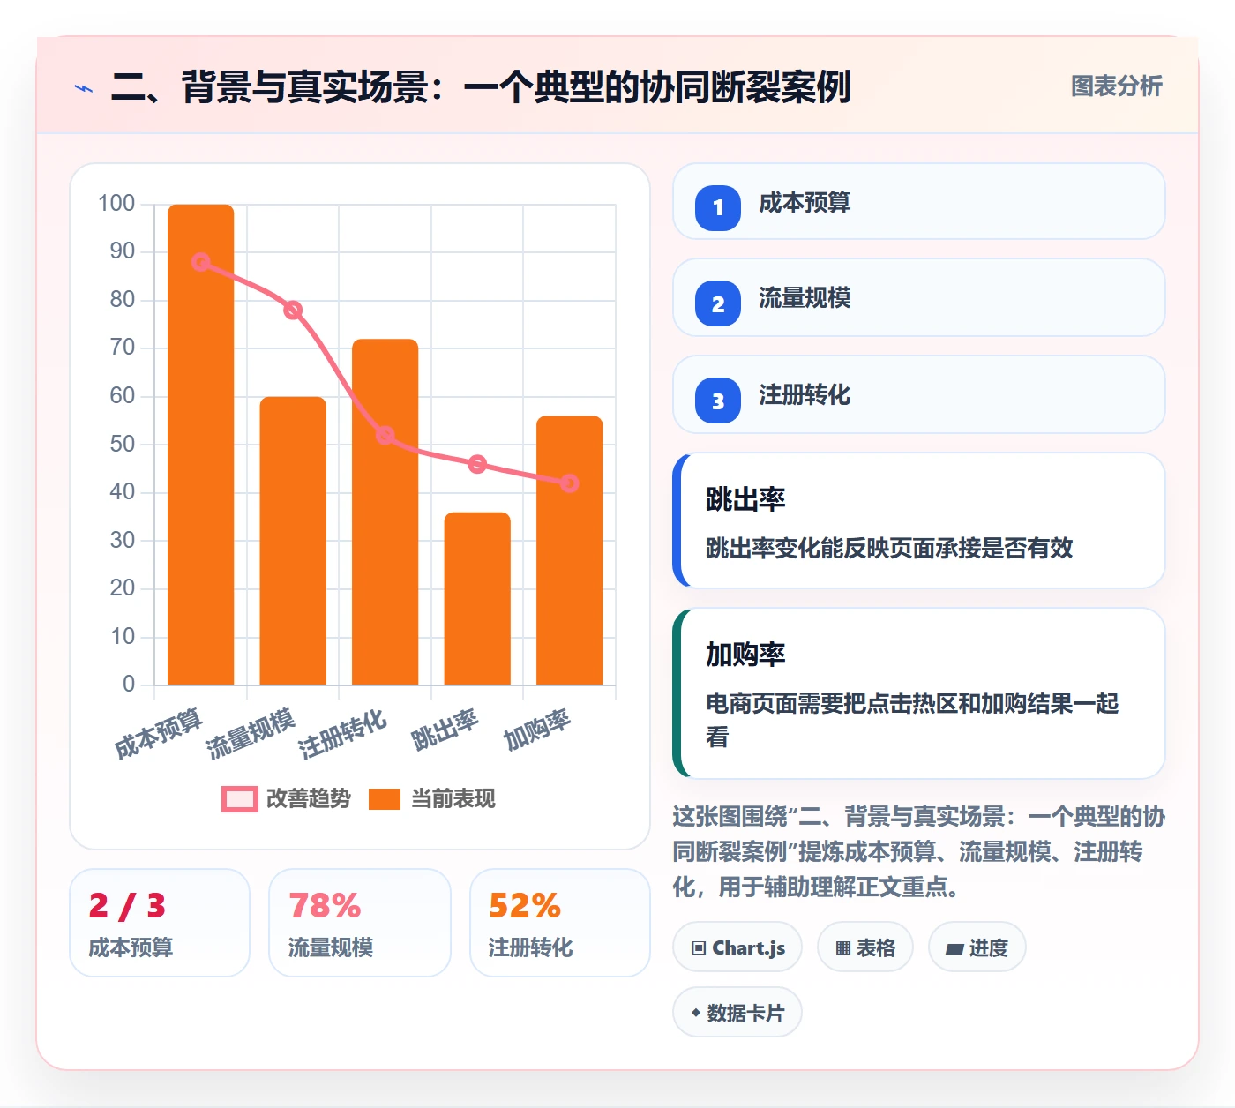The width and height of the screenshot is (1235, 1108).
Task: Open the 跳出率 info card
Action: pos(919,520)
